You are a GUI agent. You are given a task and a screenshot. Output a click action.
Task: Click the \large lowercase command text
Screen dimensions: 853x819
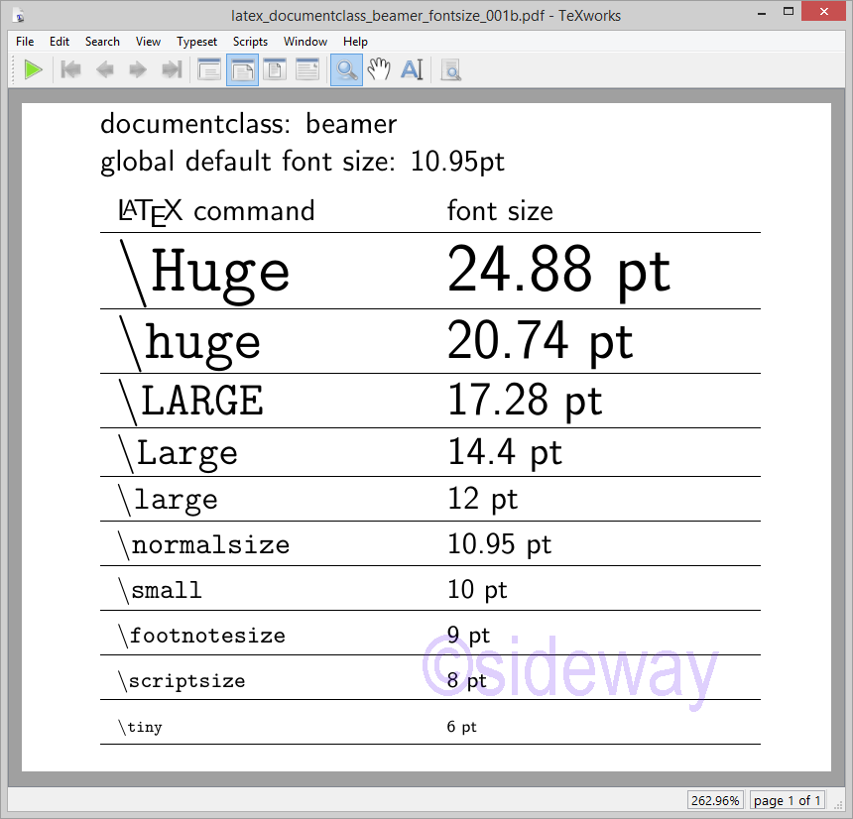click(168, 499)
